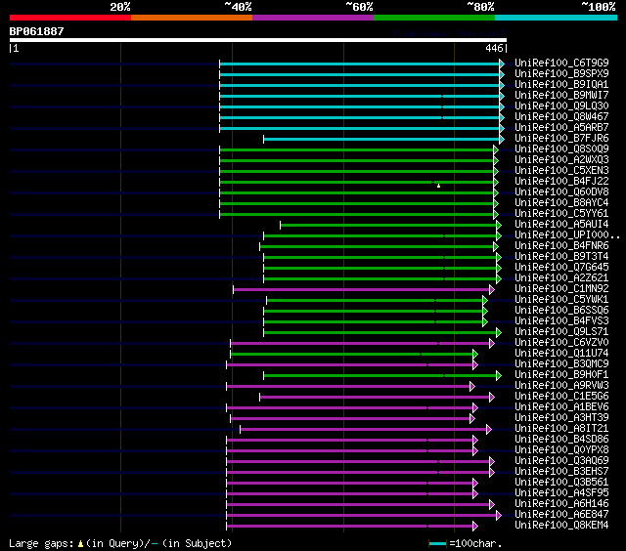This screenshot has height=551, width=626.
Task: Click the purple ~60% identity legend segment
Action: [313, 18]
